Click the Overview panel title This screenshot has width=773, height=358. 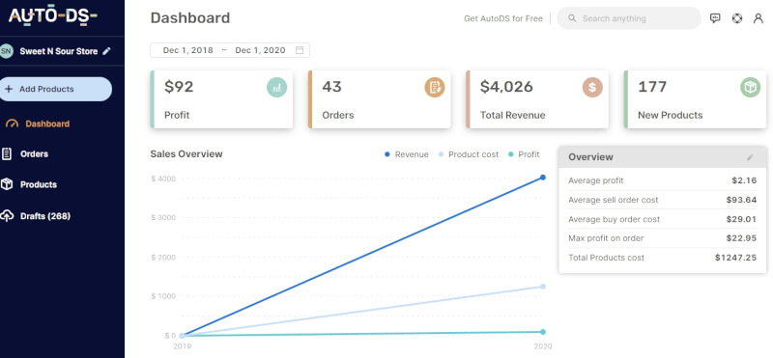pos(590,157)
